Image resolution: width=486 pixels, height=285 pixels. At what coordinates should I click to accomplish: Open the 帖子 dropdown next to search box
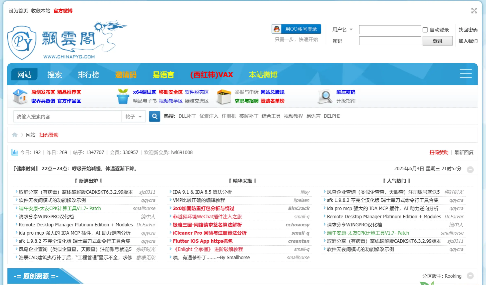[x=133, y=116]
